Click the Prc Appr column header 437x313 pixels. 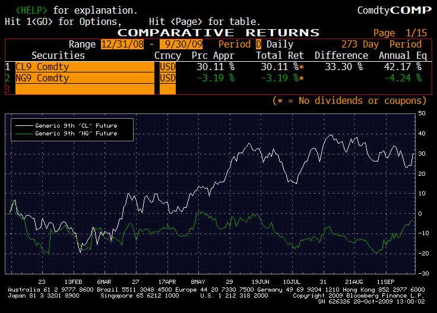(213, 55)
